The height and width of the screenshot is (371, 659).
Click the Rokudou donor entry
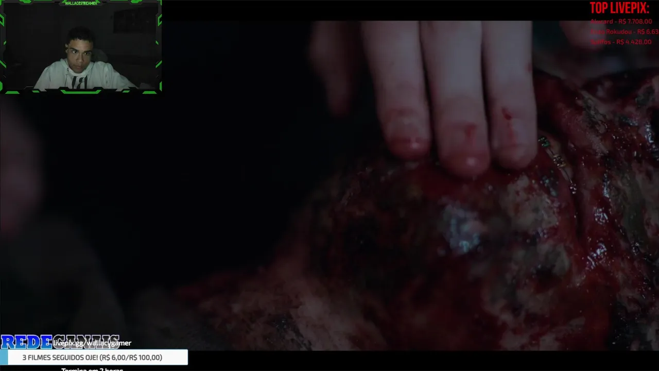(x=625, y=32)
